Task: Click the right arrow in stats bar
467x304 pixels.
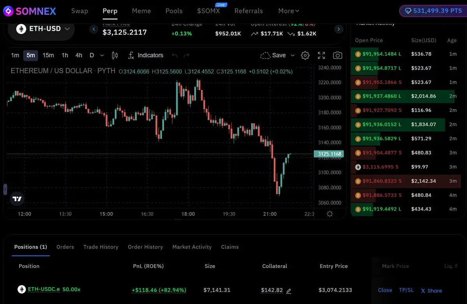Action: (338, 29)
